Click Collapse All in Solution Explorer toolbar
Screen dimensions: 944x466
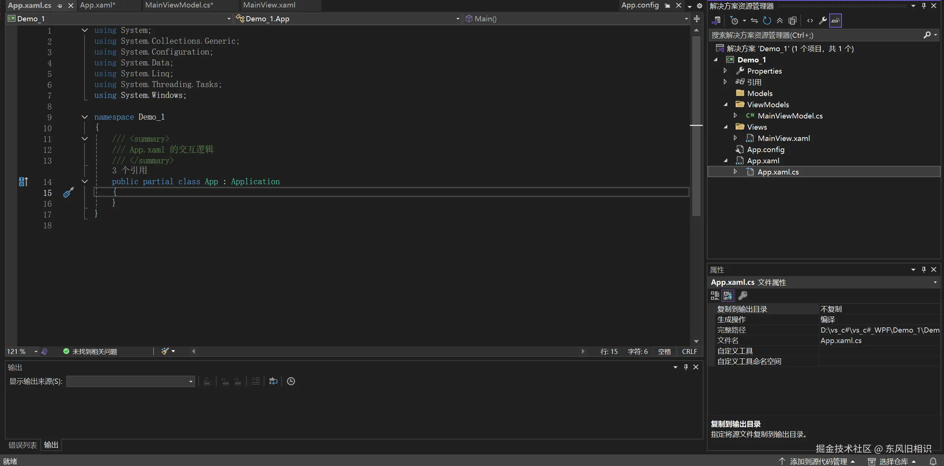[780, 21]
